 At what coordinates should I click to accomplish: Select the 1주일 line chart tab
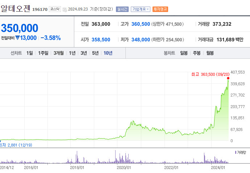[x=43, y=53]
